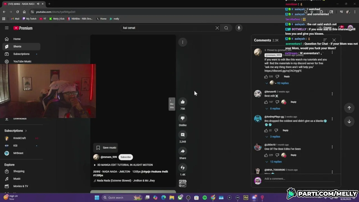Open @leruss45 profile avatar
359x202 pixels.
[258, 94]
